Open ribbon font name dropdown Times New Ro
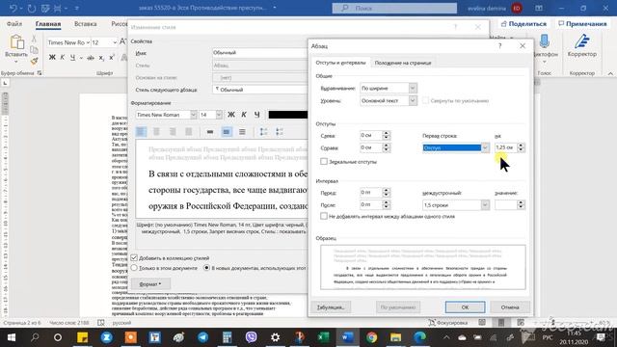Image resolution: width=617 pixels, height=347 pixels. tap(88, 42)
